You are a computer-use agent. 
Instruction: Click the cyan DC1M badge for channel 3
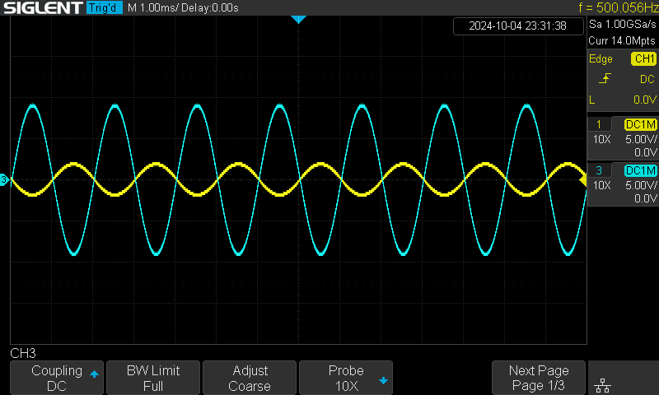pyautogui.click(x=640, y=170)
